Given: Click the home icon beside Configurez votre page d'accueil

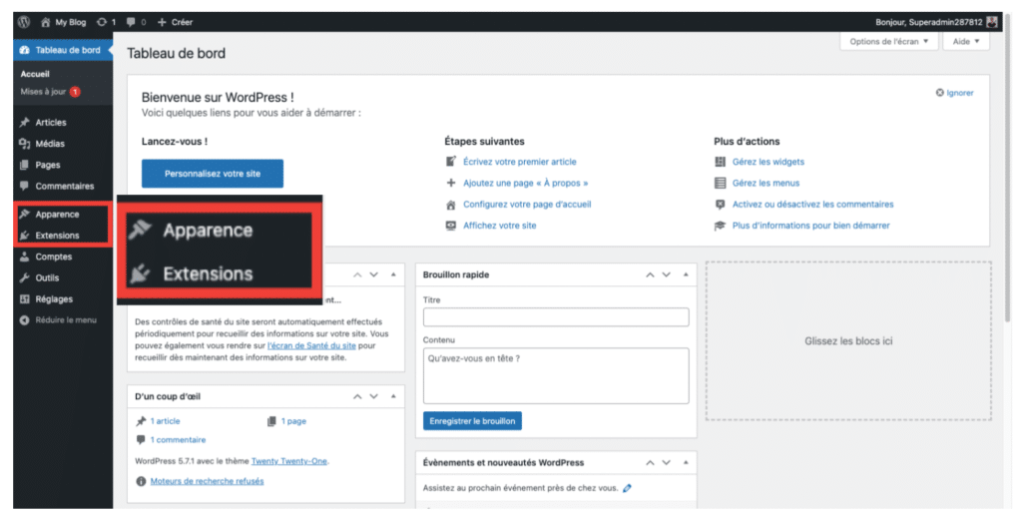Looking at the screenshot, I should point(450,205).
